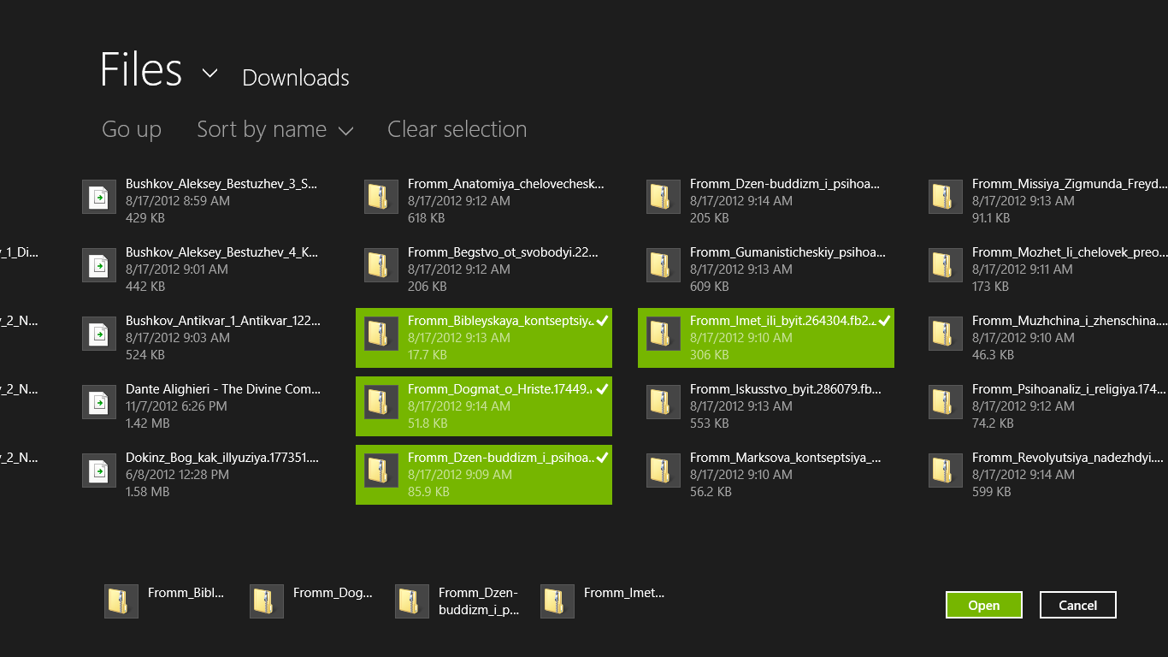The height and width of the screenshot is (657, 1168).
Task: Click Go up to parent folder
Action: tap(131, 129)
